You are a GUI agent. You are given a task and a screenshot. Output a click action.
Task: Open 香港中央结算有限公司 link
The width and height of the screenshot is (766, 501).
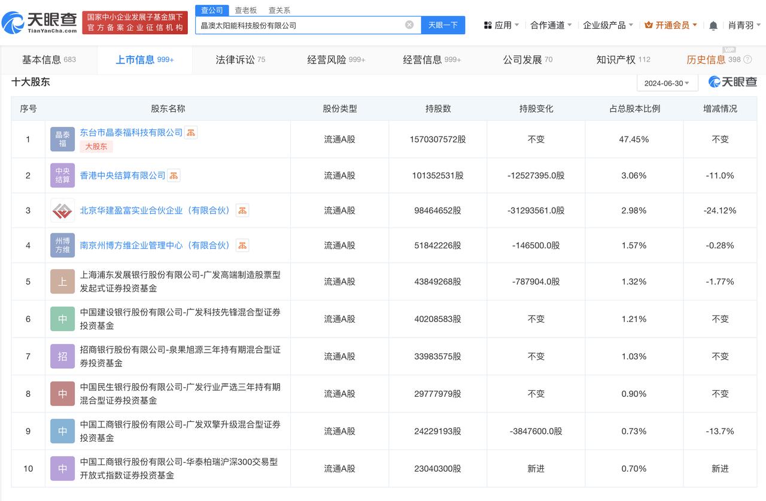(x=123, y=175)
